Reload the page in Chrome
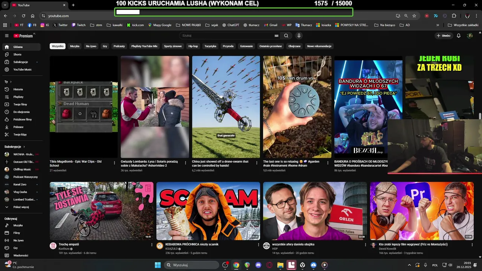 (23, 16)
